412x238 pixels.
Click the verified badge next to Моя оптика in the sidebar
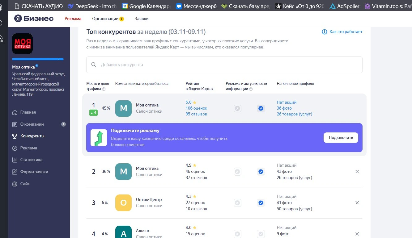pos(37,66)
